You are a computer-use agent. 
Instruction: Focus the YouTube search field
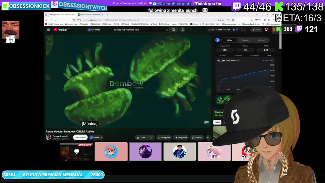pyautogui.click(x=138, y=30)
